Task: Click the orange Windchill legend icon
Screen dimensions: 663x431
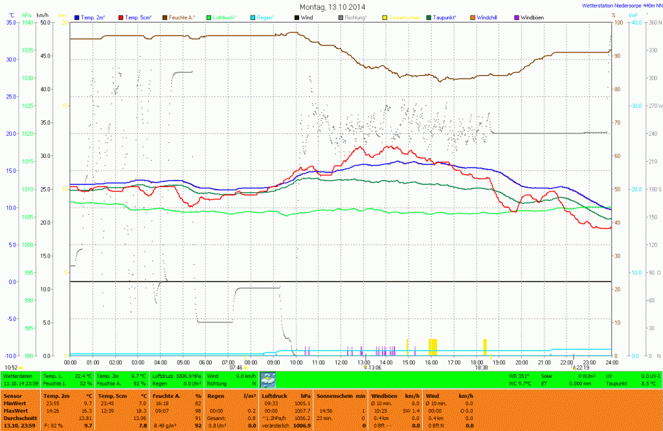Action: tap(473, 17)
